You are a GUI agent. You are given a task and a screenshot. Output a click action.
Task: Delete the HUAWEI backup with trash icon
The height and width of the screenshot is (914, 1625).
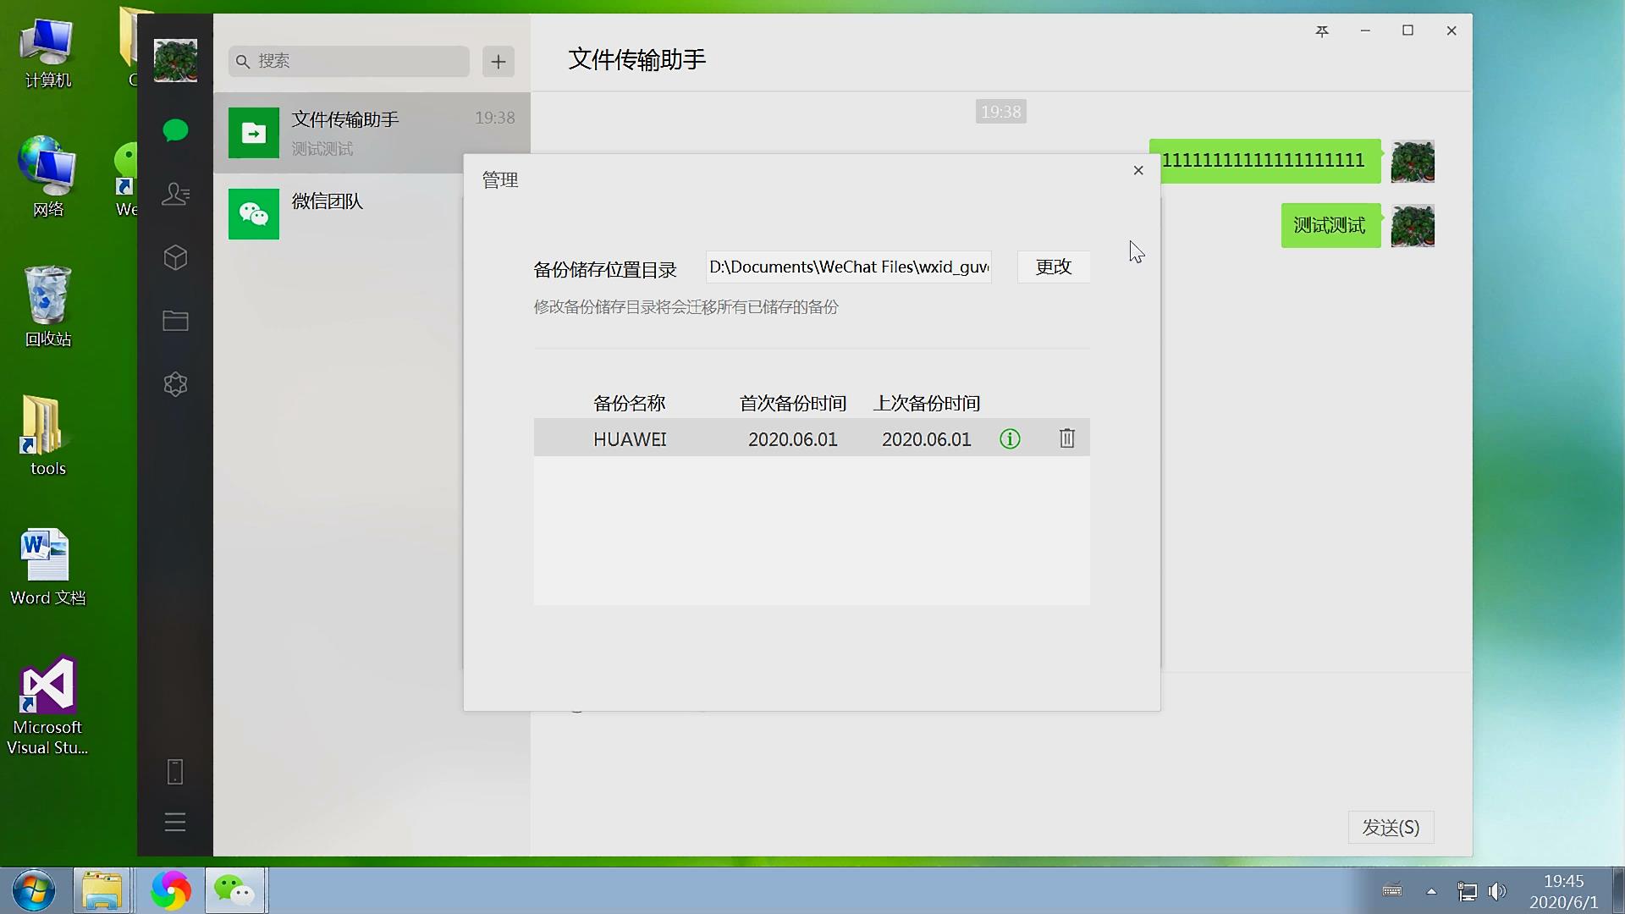click(1066, 438)
